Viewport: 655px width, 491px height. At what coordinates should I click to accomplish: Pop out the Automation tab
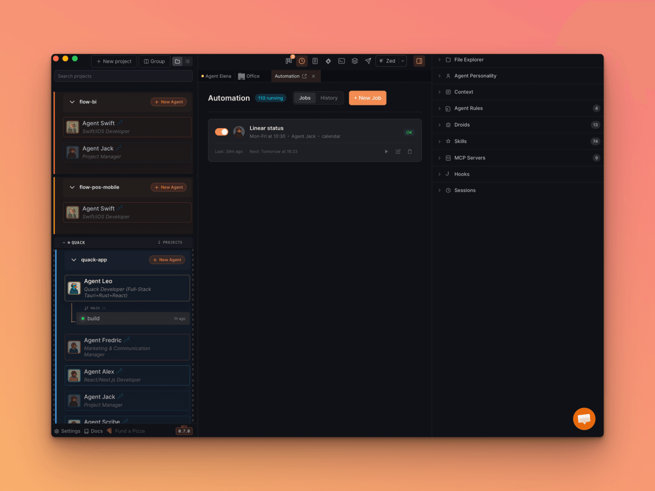pyautogui.click(x=305, y=76)
